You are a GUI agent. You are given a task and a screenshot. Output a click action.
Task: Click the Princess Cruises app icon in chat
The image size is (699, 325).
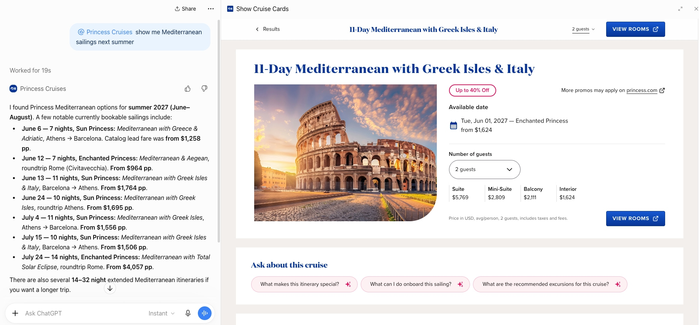13,89
